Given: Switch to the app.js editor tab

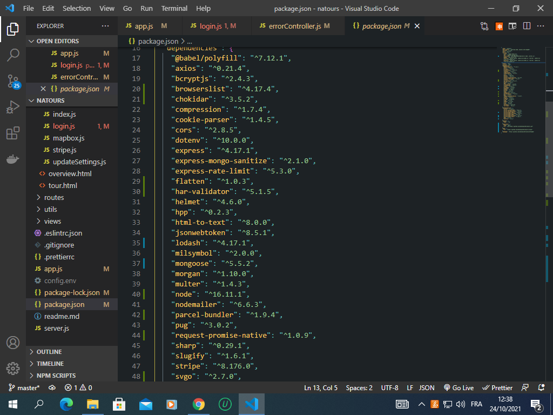Looking at the screenshot, I should point(150,26).
